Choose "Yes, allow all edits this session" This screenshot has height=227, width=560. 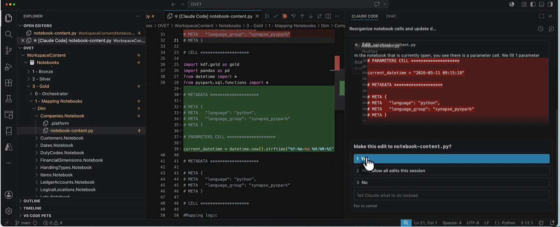tap(451, 171)
